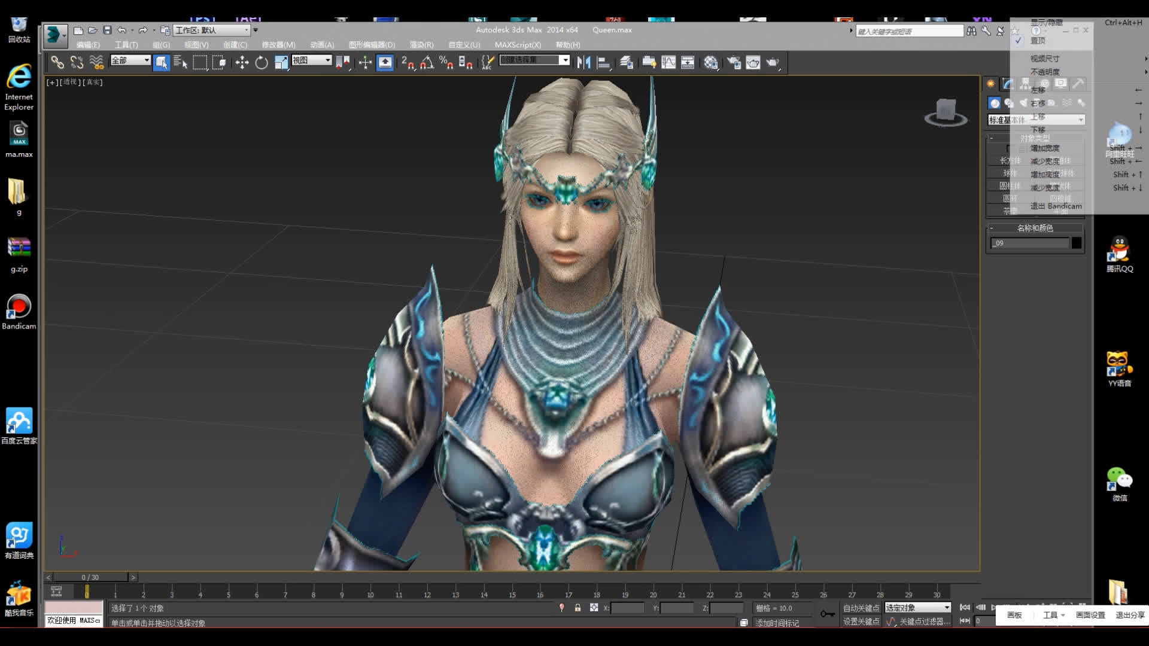
Task: Open the 渲染(R) menu
Action: point(421,45)
